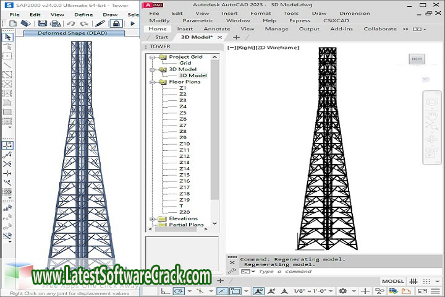Click the [2D Wireframe] visual style control

click(278, 48)
